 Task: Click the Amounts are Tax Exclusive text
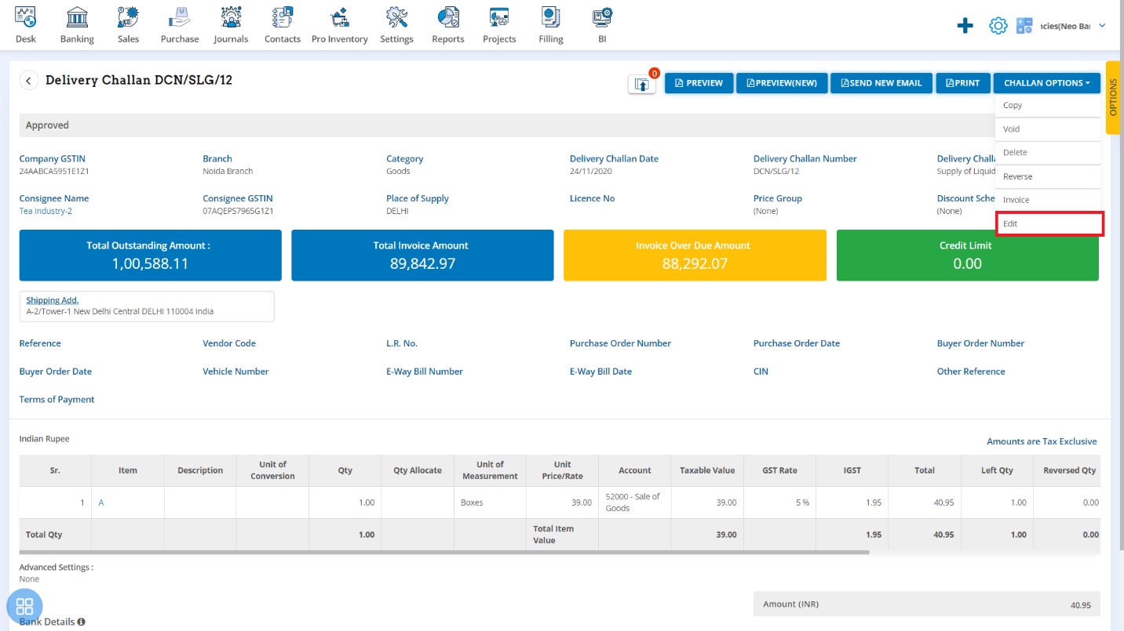(x=1042, y=441)
